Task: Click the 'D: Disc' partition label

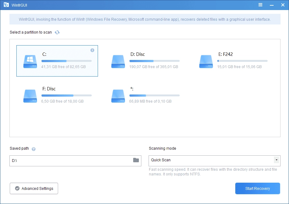Action: tap(138, 54)
